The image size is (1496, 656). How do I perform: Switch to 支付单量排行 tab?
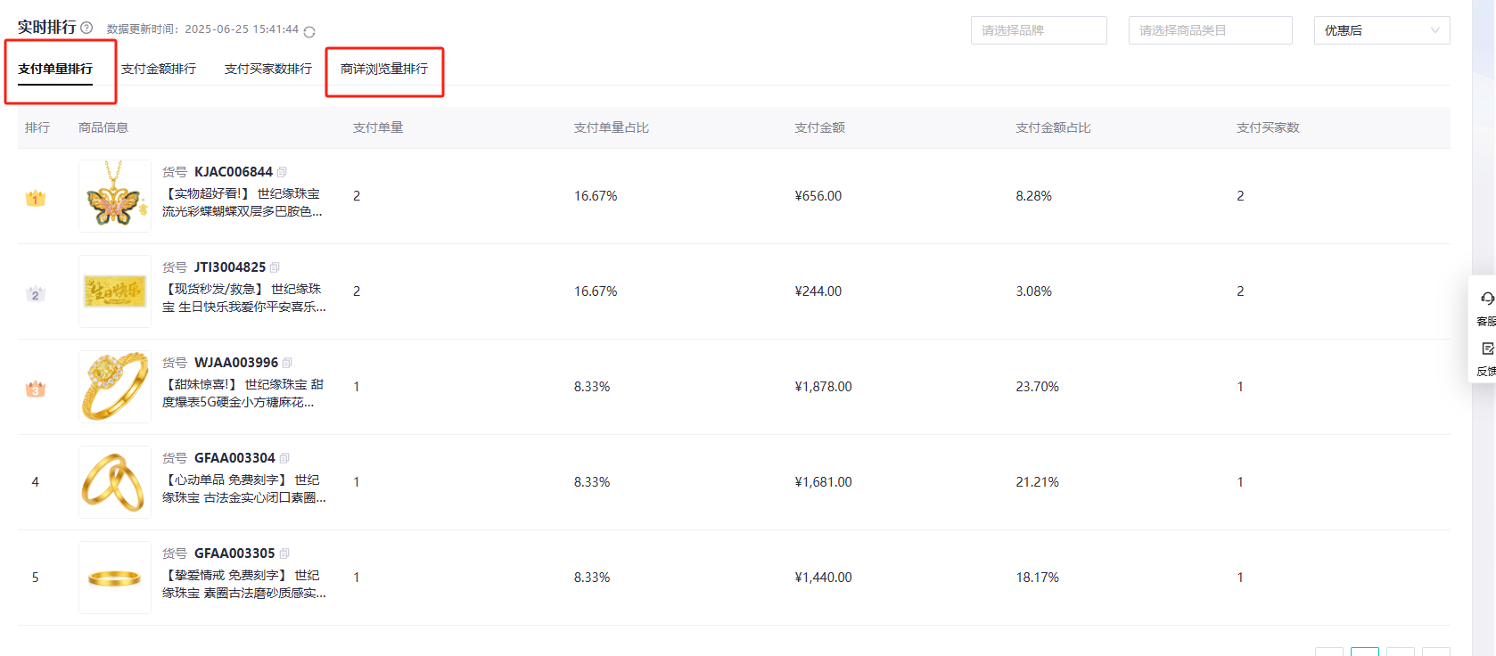[x=55, y=69]
